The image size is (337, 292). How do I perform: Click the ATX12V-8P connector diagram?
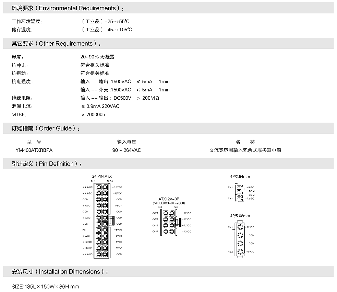(168, 222)
